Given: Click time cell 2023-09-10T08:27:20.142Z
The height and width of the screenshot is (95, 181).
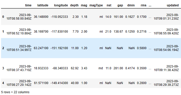Looking at the screenshot, I should click(x=19, y=83).
